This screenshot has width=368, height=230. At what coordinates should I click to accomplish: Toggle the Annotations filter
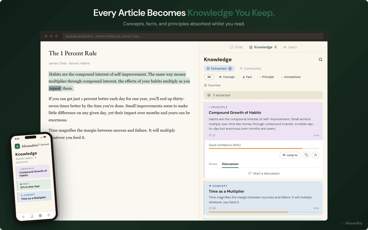coord(291,77)
